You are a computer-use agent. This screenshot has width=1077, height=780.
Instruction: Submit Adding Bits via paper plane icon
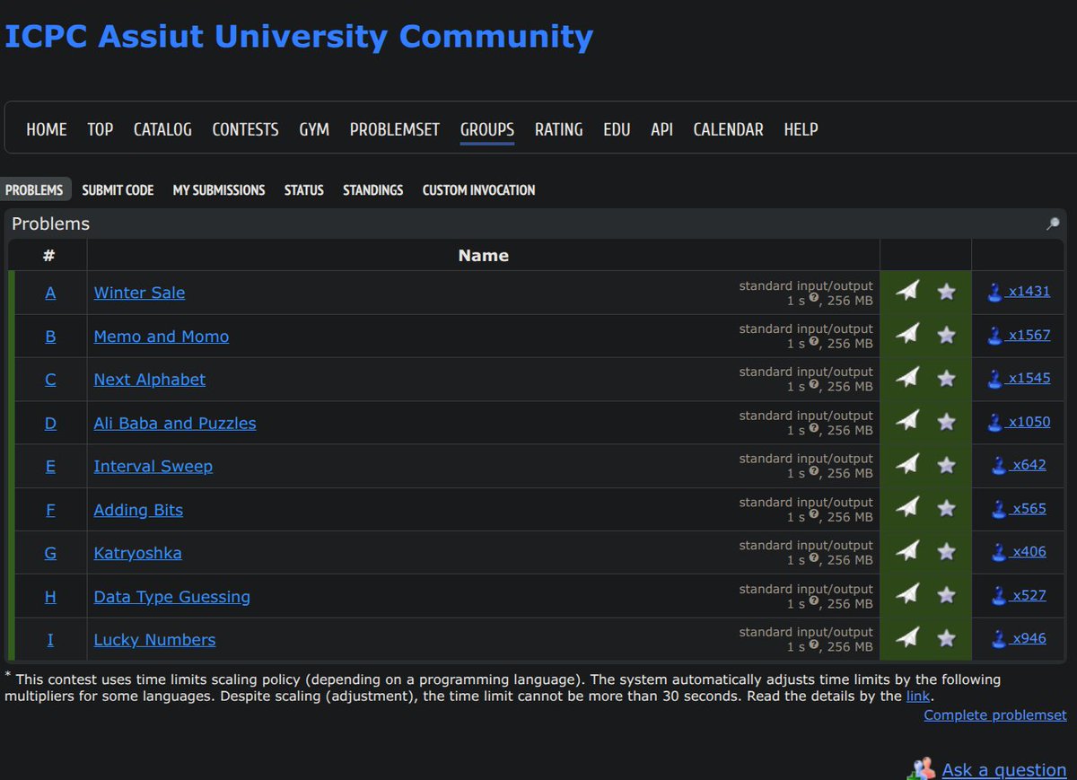click(907, 508)
